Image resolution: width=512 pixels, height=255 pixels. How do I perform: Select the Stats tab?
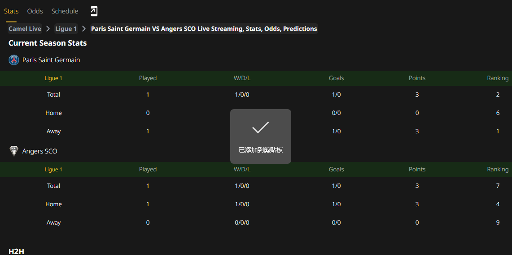[x=11, y=11]
